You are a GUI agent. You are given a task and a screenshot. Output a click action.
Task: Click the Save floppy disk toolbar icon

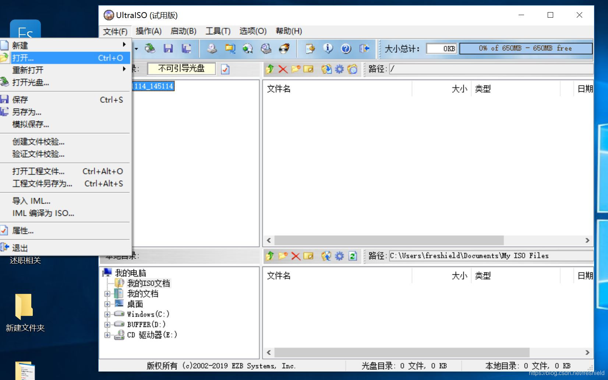tap(168, 49)
